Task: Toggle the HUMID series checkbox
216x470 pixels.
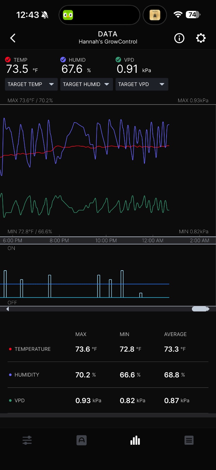Action: (63, 60)
